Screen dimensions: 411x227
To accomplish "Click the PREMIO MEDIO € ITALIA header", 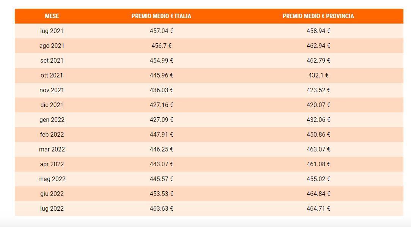I will pyautogui.click(x=161, y=16).
